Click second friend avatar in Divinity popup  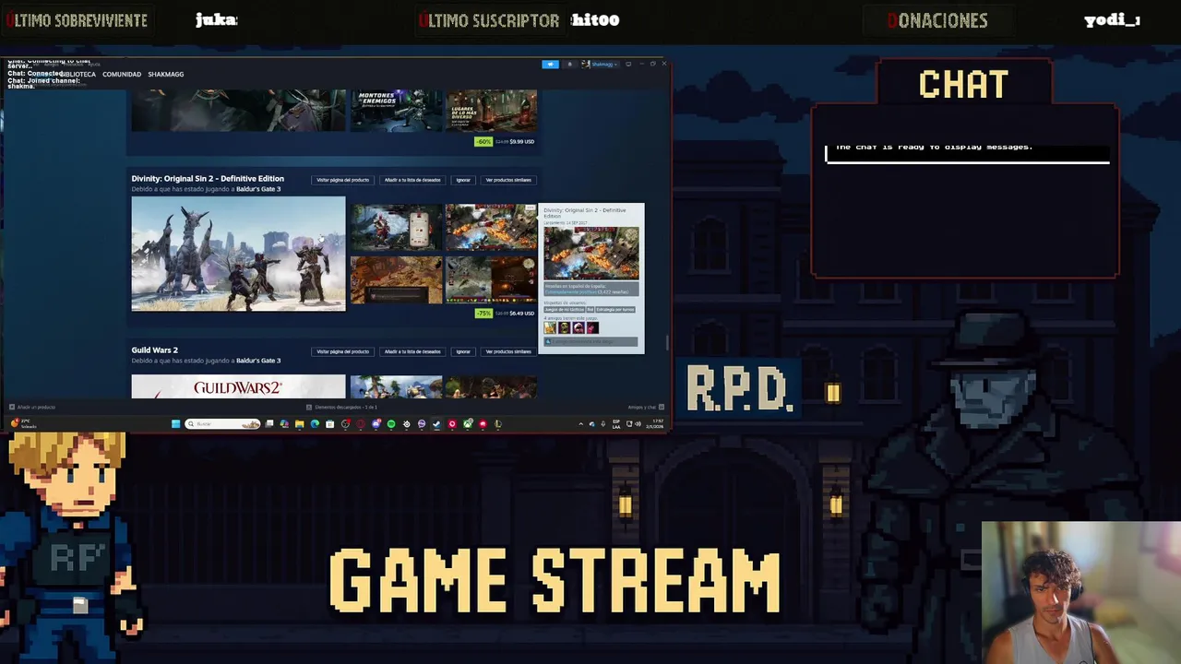(565, 327)
